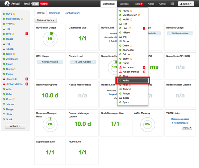199x168 pixels.
Task: Click the Ambari logo icon
Action: point(7,4)
